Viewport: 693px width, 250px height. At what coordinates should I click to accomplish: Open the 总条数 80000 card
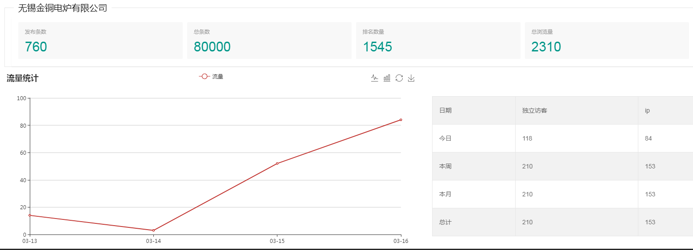click(269, 40)
